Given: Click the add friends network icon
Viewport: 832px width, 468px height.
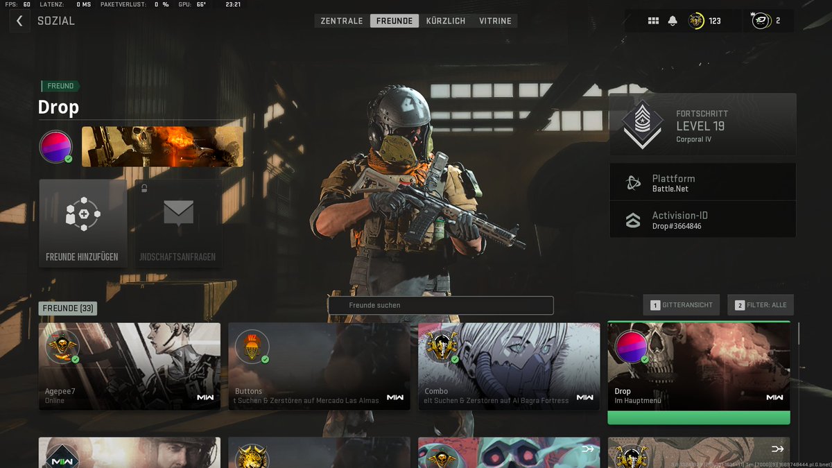Looking at the screenshot, I should pyautogui.click(x=83, y=216).
